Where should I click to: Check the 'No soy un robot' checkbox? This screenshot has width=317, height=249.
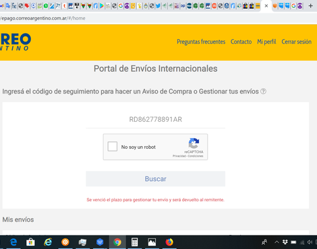pyautogui.click(x=112, y=147)
